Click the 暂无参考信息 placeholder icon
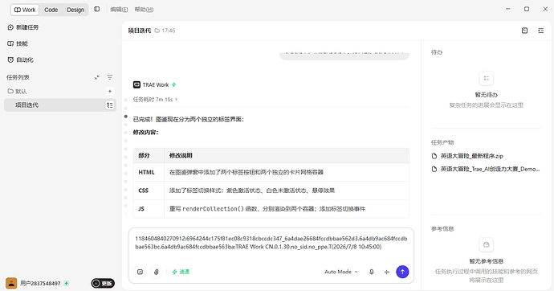The height and width of the screenshot is (291, 554). click(487, 244)
